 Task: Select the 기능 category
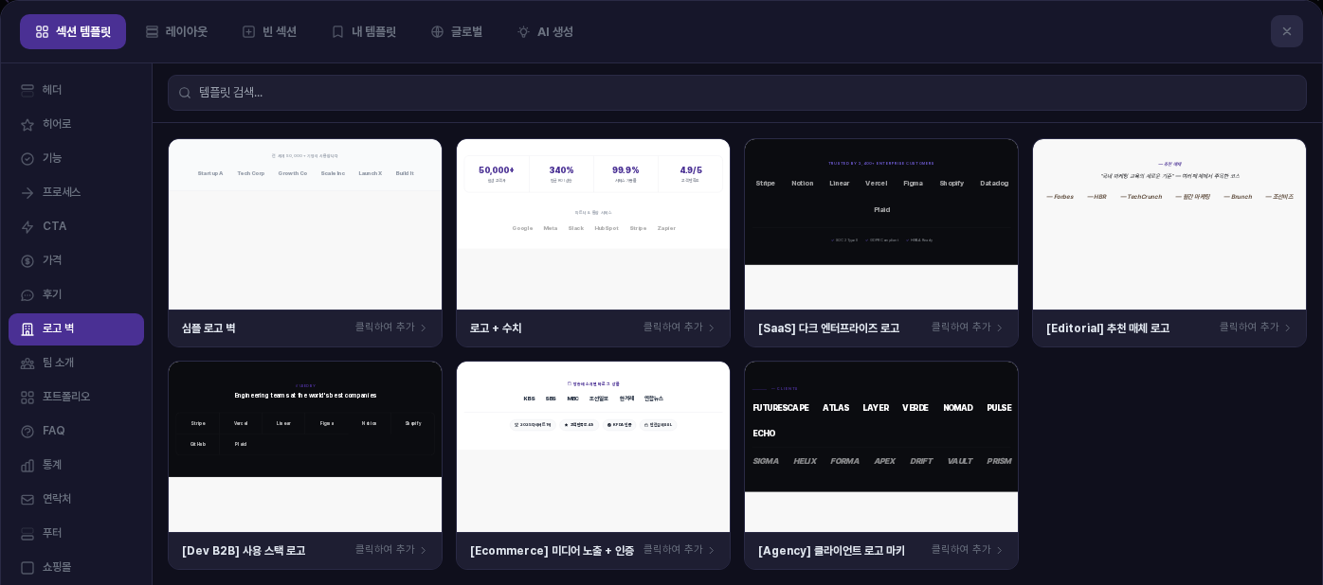(76, 159)
